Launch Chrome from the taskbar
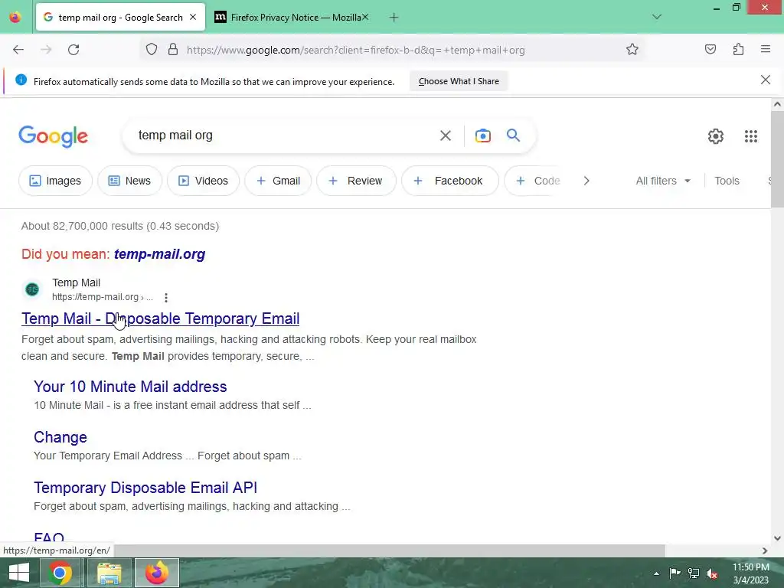The height and width of the screenshot is (588, 784). [x=60, y=573]
